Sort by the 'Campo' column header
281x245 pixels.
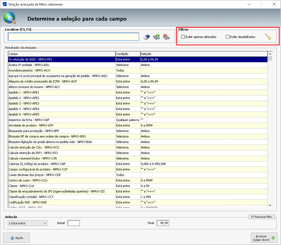pos(61,54)
